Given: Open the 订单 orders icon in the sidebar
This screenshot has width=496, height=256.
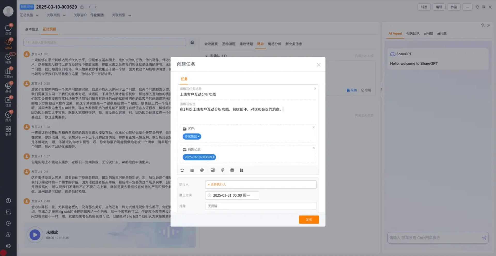Looking at the screenshot, I should pyautogui.click(x=8, y=102).
